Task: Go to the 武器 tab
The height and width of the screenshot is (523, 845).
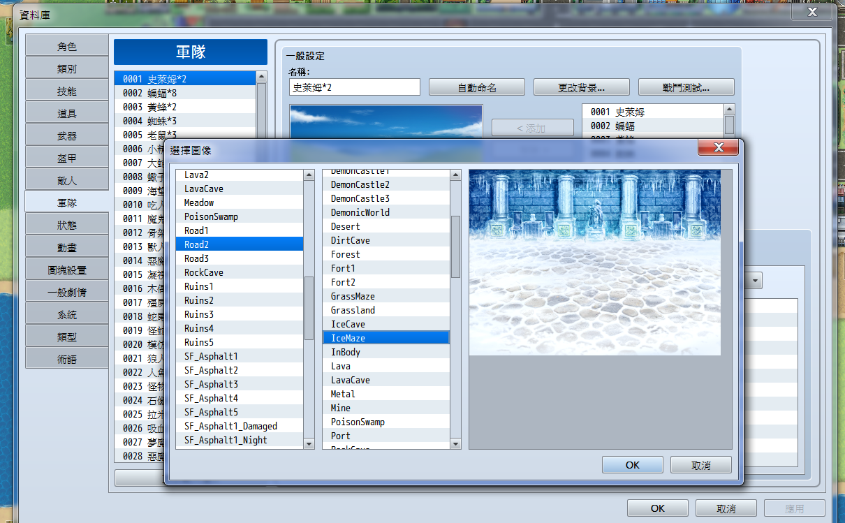Action: (x=67, y=135)
